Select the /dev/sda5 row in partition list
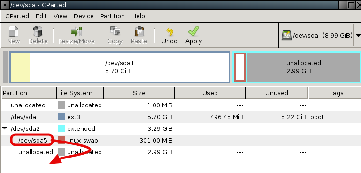 pos(180,140)
